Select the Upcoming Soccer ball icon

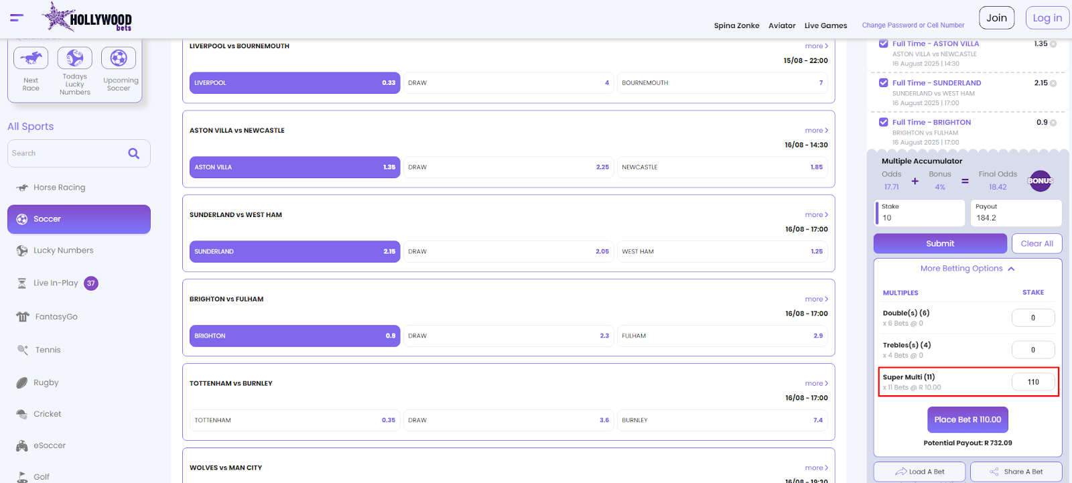[119, 58]
